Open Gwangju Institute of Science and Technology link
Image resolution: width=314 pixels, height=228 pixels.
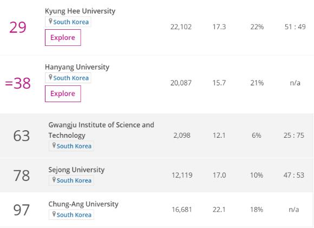101,130
